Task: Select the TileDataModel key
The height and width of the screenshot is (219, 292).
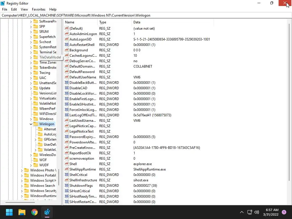Action: pos(50,57)
